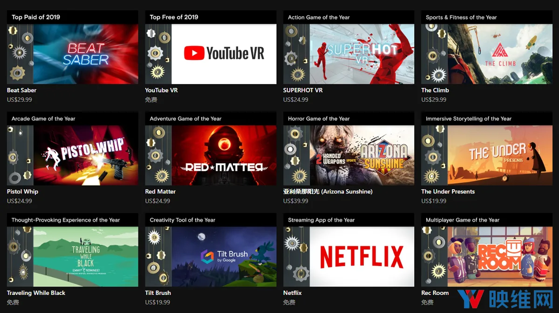559x313 pixels.
Task: Select the 'Top Paid of 2019' heading
Action: (36, 17)
